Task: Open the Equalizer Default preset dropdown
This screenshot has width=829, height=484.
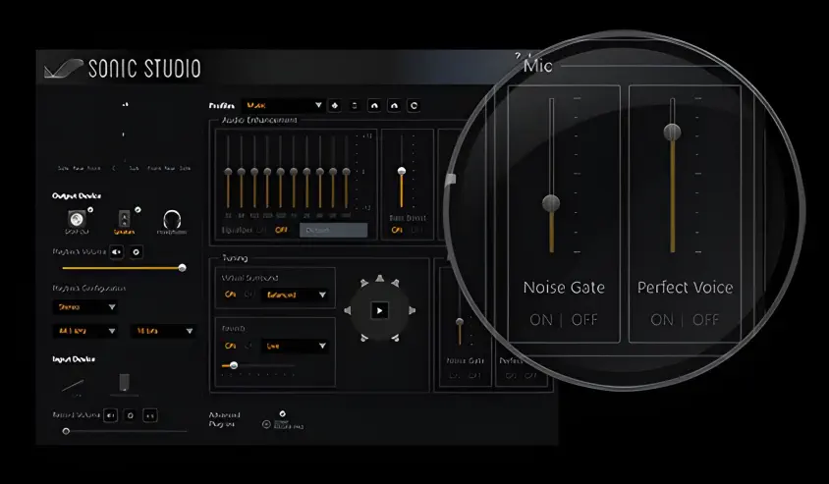Action: tap(334, 231)
